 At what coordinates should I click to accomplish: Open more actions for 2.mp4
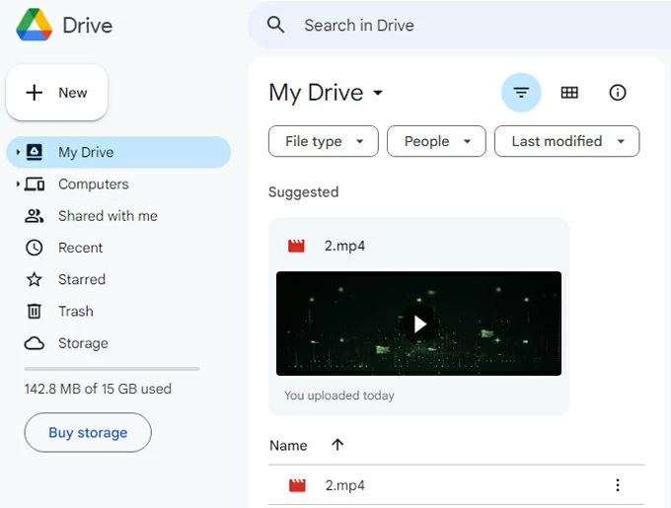pyautogui.click(x=618, y=485)
